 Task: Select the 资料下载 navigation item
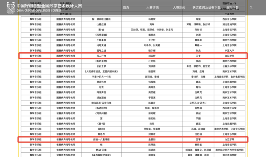[232, 7]
